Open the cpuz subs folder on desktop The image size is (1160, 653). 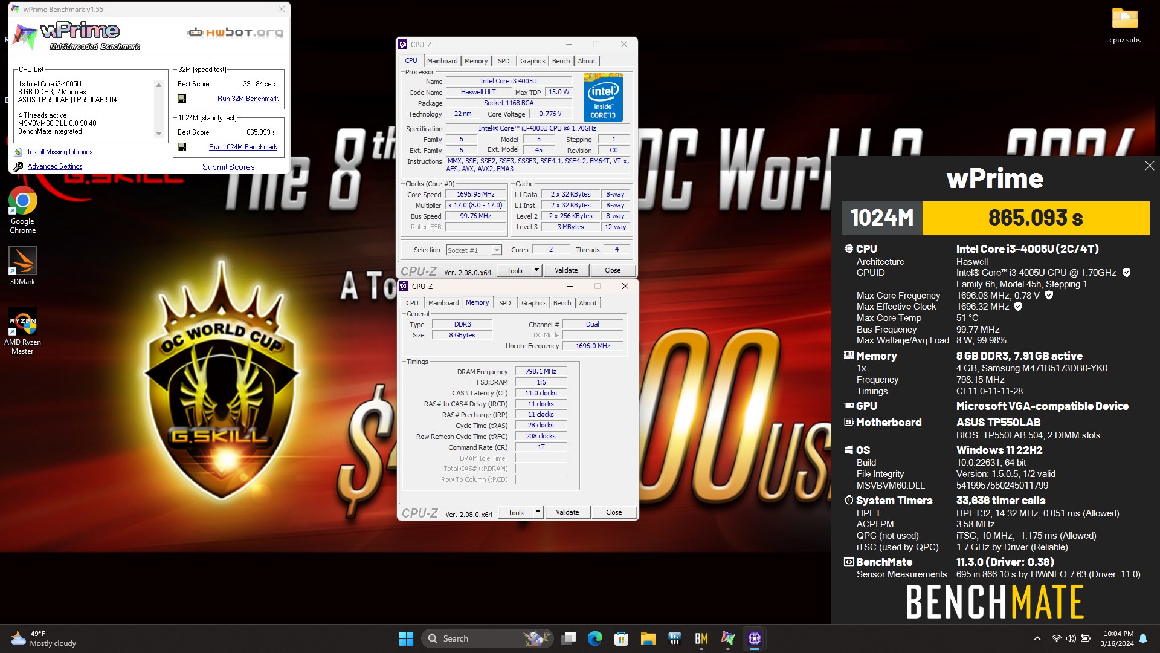point(1124,25)
